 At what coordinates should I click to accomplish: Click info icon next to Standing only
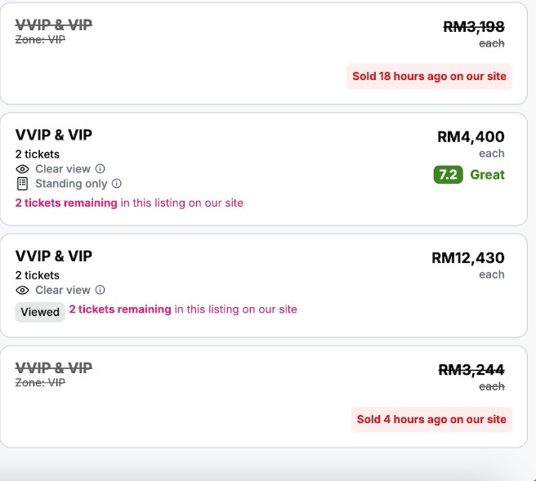coord(117,184)
